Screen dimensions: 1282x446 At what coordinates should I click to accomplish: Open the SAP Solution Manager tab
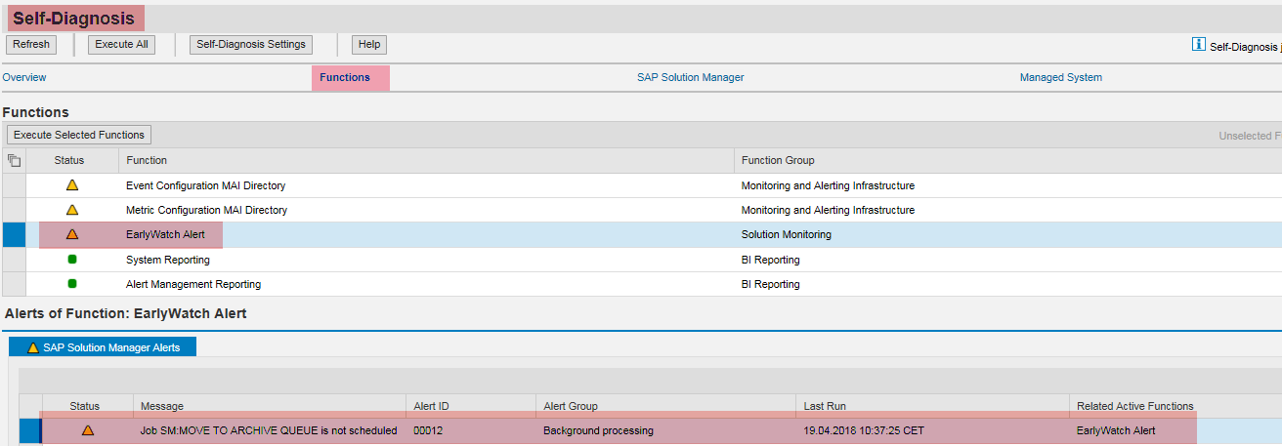coord(690,78)
